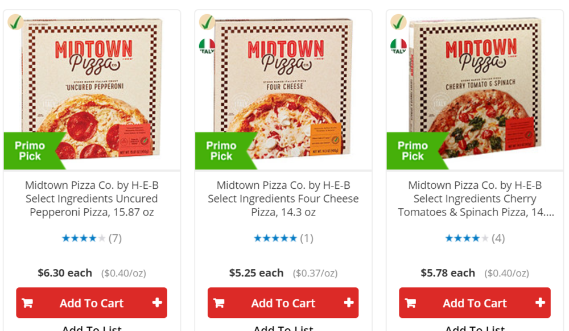Open the Four Cheese Pizza product title
Image resolution: width=569 pixels, height=331 pixels.
pos(283,198)
